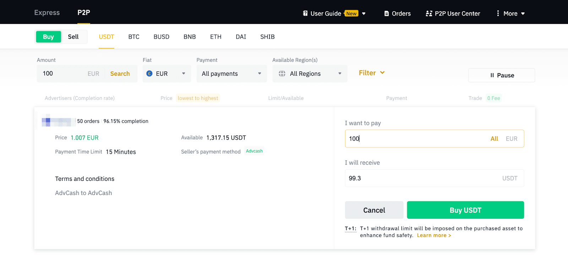Click the blurred advertiser avatar
The width and height of the screenshot is (568, 257).
58,121
